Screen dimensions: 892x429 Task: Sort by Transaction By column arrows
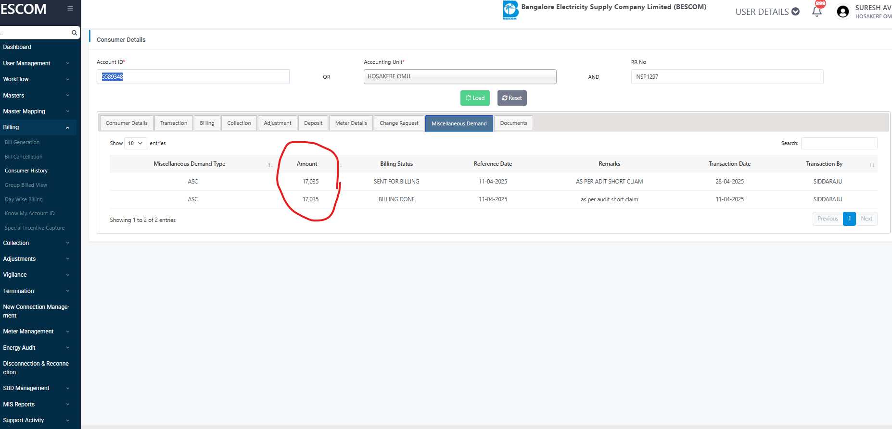point(872,165)
